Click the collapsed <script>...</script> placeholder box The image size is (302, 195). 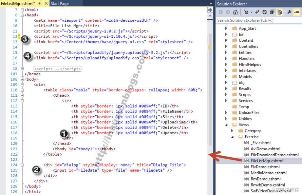[57, 69]
